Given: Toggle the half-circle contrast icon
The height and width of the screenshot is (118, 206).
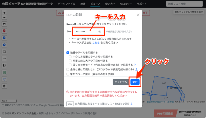Looking at the screenshot, I should click(4, 65).
